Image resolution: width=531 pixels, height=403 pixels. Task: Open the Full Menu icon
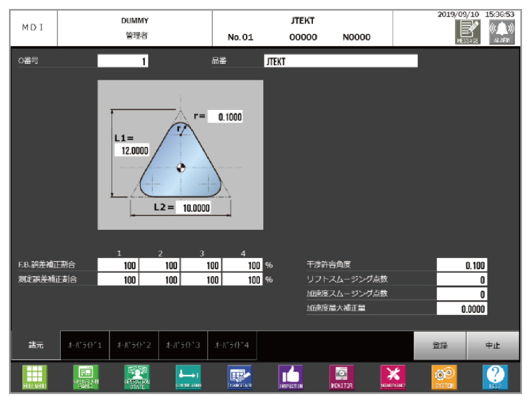tap(35, 377)
